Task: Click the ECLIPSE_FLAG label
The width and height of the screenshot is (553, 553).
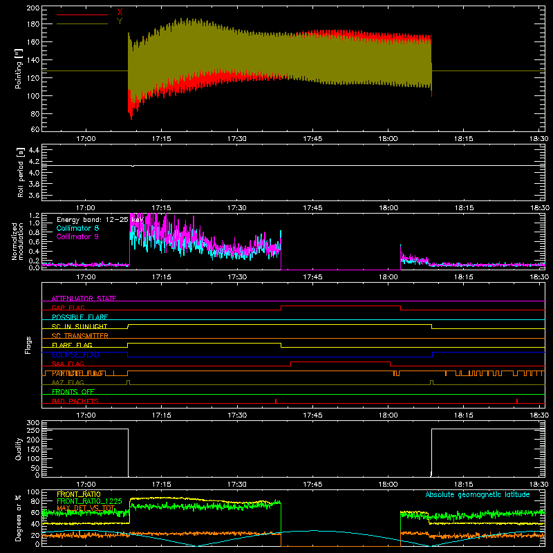Action: (x=75, y=355)
